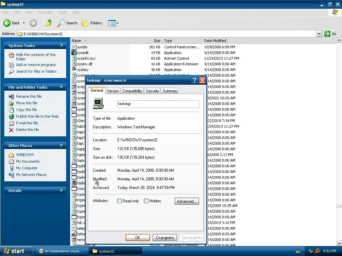Screen dimensions: 342x256
Task: Switch to the Summary tab
Action: pyautogui.click(x=170, y=91)
